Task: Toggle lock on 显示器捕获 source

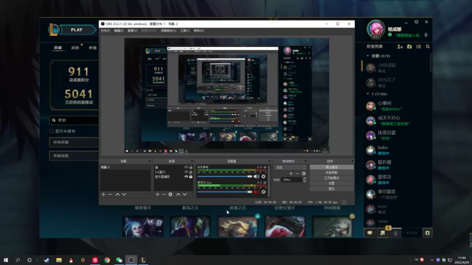Action: (x=191, y=177)
